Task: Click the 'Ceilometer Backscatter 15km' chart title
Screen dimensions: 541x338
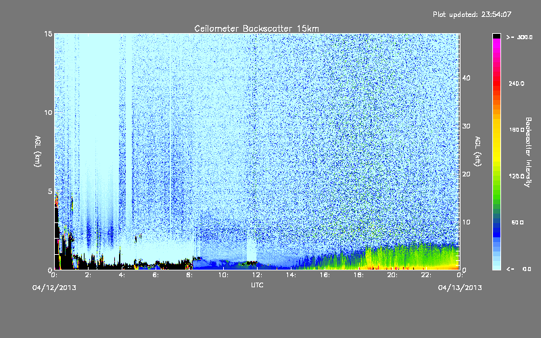Action: (256, 28)
